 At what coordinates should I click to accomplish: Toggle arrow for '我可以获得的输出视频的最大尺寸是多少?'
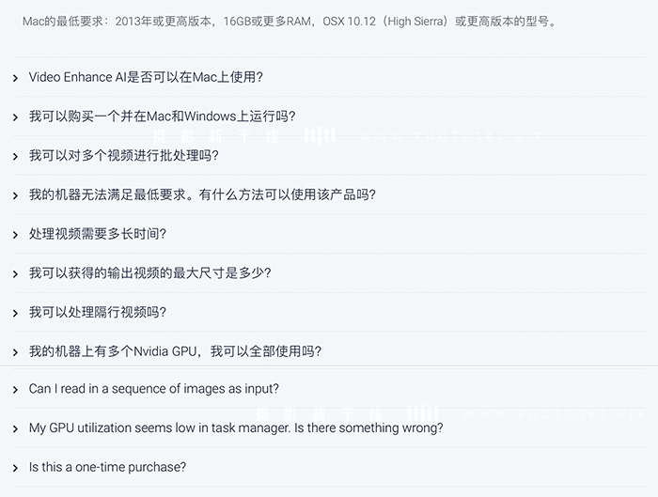coord(16,274)
